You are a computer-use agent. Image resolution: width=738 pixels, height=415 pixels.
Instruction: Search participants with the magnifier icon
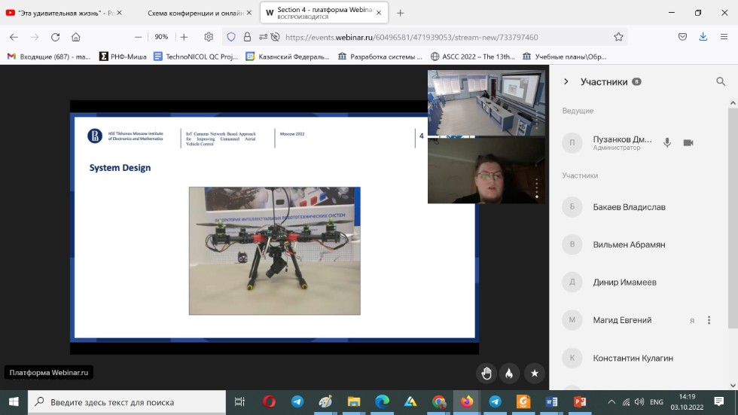coord(721,82)
